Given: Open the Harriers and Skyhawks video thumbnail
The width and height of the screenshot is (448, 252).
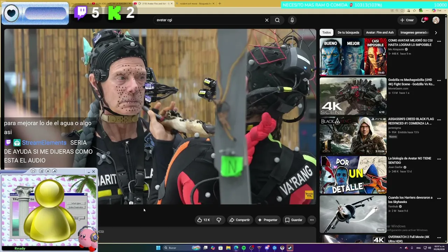Looking at the screenshot, I should tap(353, 214).
